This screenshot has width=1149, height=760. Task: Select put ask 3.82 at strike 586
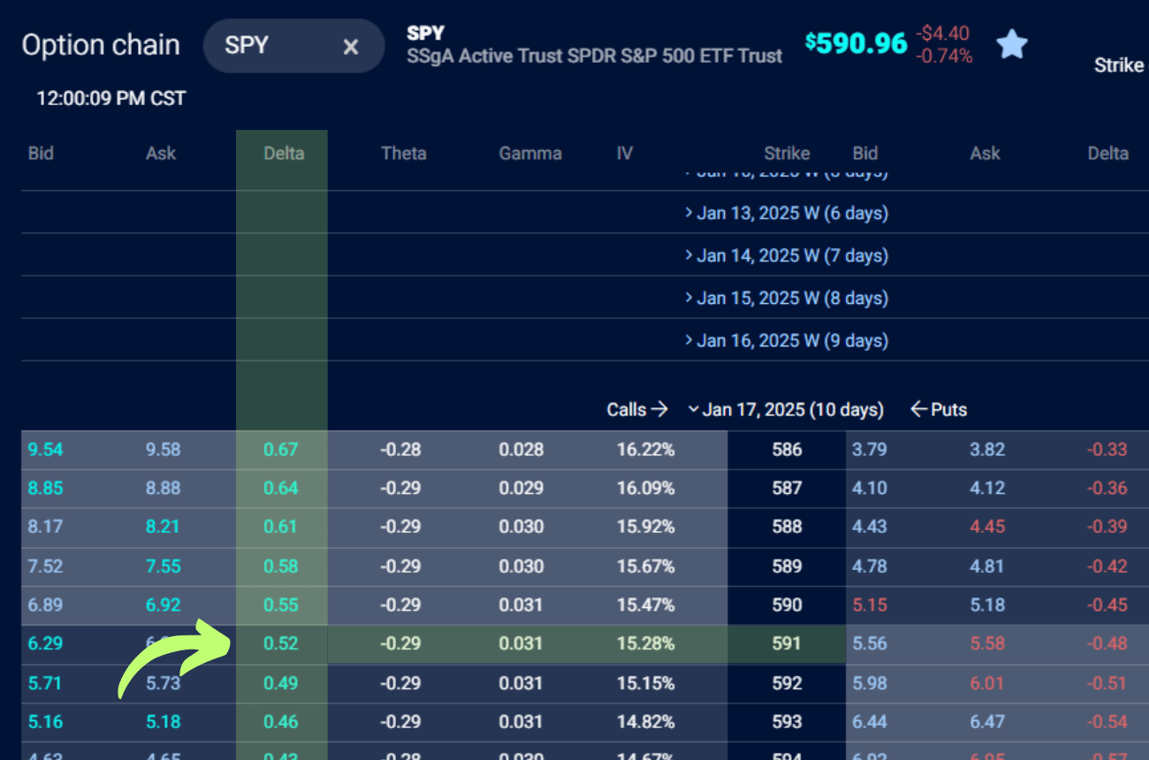[x=987, y=449]
